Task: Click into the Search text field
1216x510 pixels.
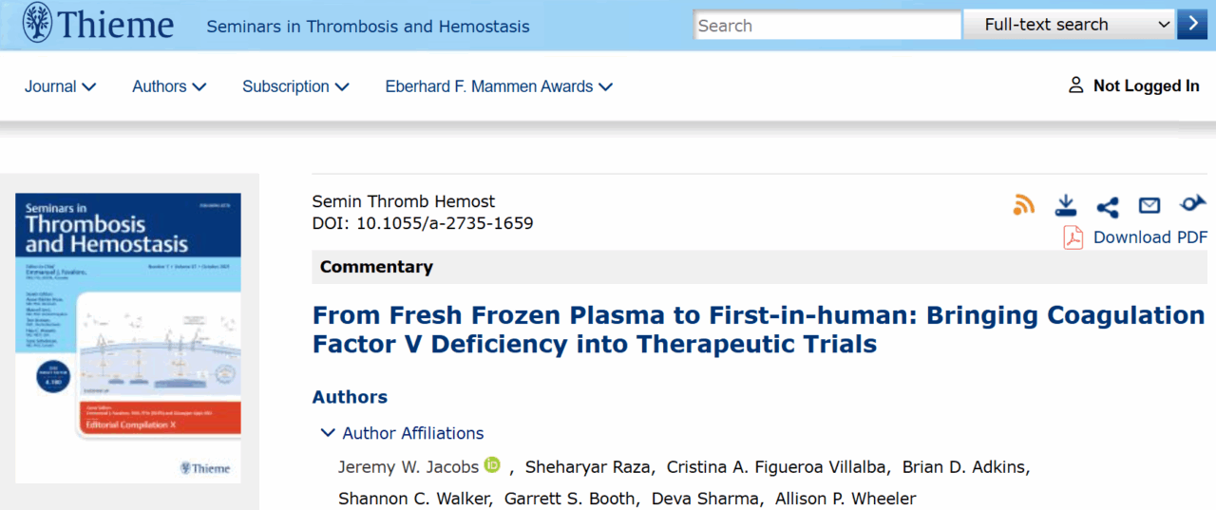Action: [826, 26]
